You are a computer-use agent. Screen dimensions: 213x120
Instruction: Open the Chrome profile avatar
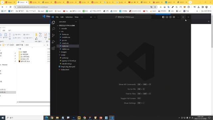coord(206,7)
